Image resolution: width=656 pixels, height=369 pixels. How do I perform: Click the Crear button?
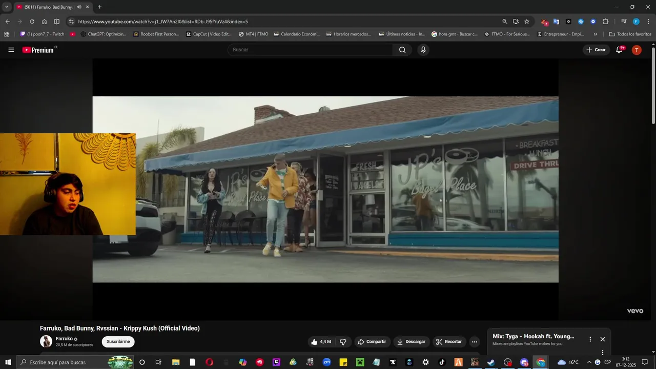(596, 50)
